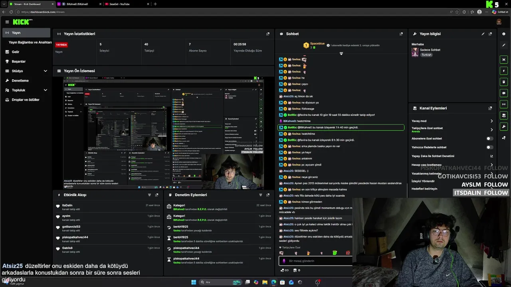Image resolution: width=511 pixels, height=287 pixels.
Task: Click gotikavcisi53 entry in Etkinlik Akışı
Action: [108, 228]
